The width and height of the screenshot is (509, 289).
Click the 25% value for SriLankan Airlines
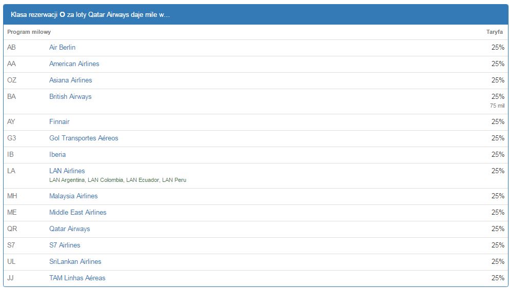point(498,261)
